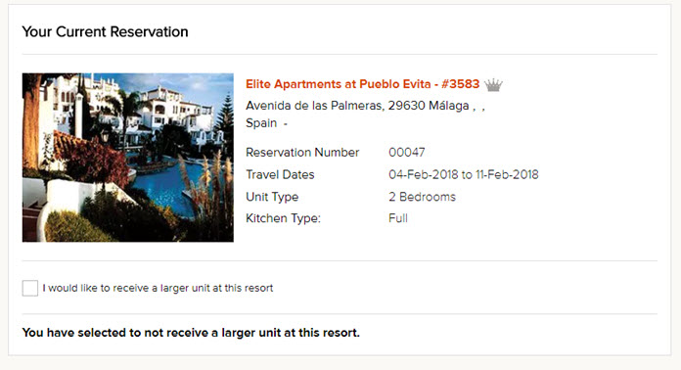Click the Kitchen Type label

pyautogui.click(x=283, y=218)
